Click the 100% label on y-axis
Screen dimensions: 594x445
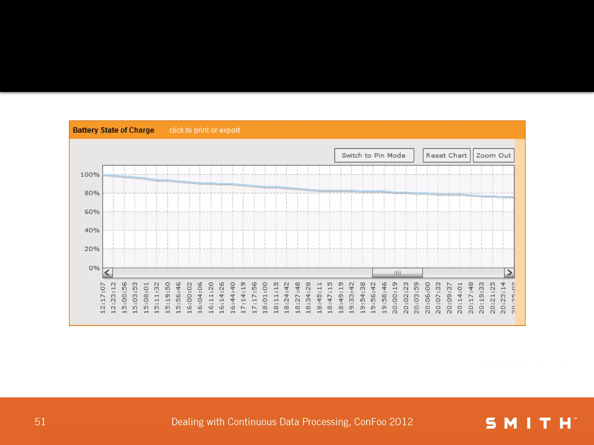(90, 175)
